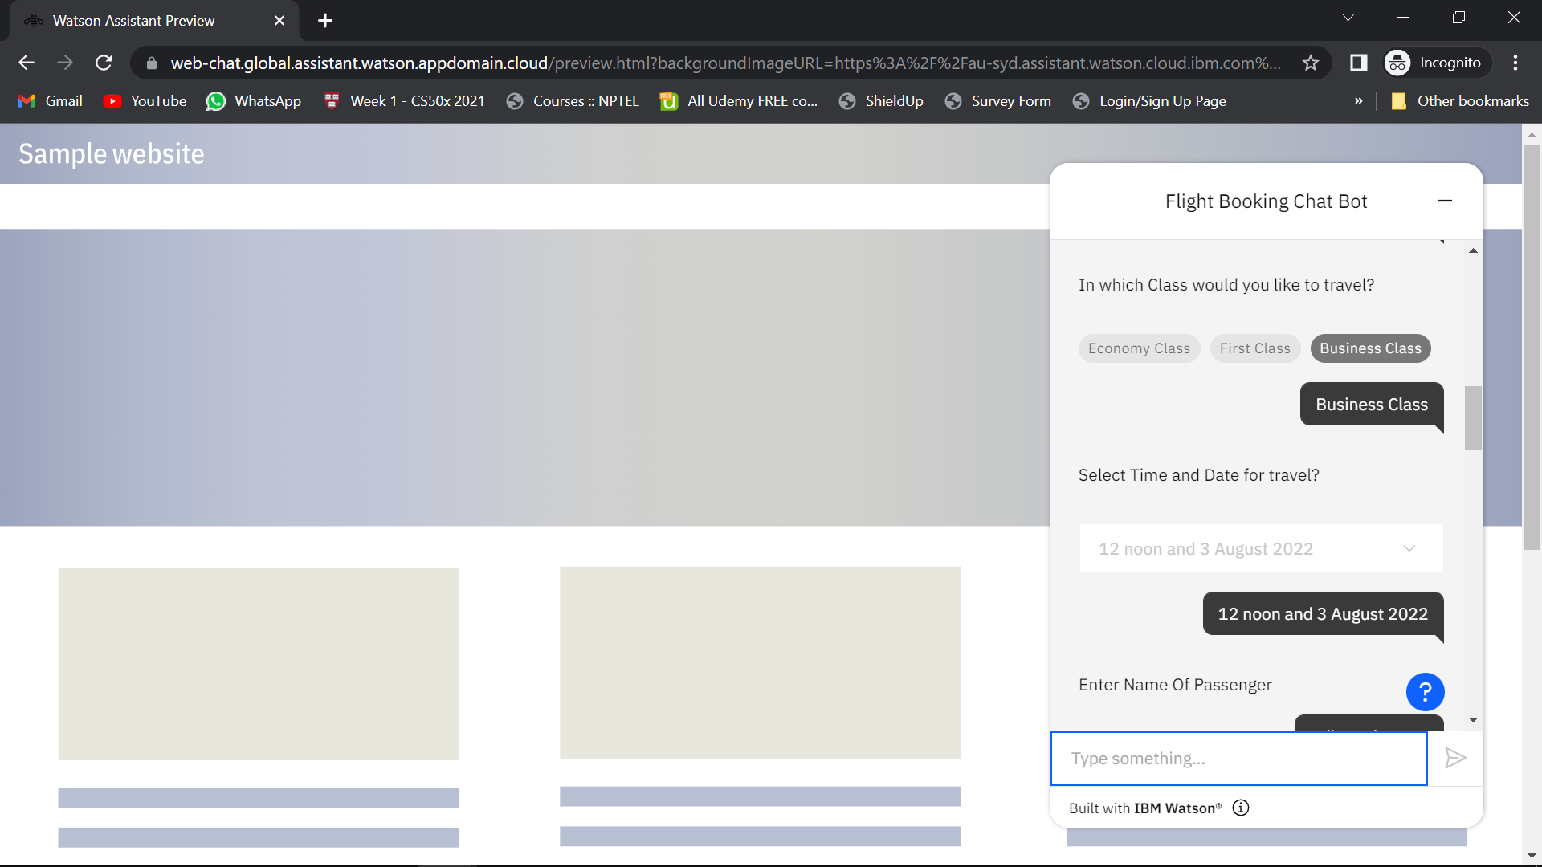Open the browser side panel icon
The image size is (1542, 867).
[1358, 63]
